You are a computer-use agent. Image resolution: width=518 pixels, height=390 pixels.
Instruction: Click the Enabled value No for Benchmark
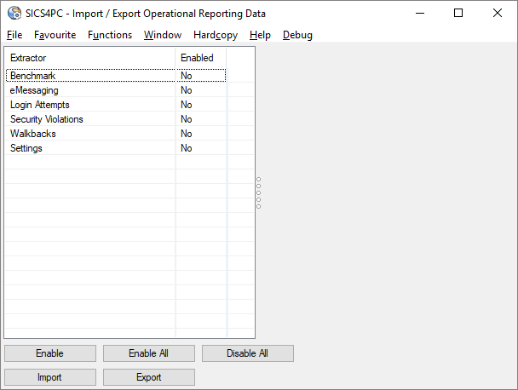(x=187, y=76)
